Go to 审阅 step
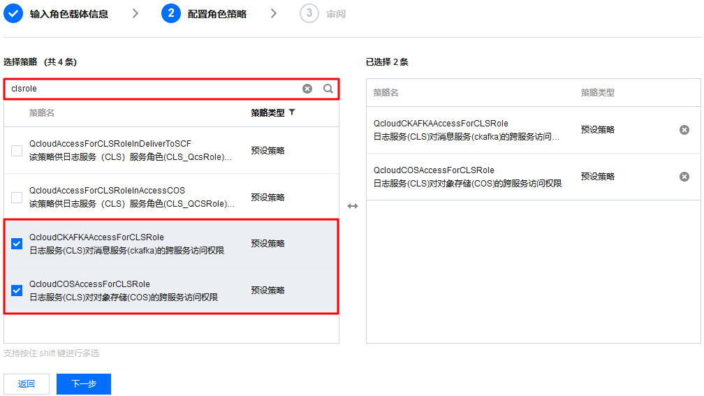Screen dimensions: 704x396 (336, 14)
